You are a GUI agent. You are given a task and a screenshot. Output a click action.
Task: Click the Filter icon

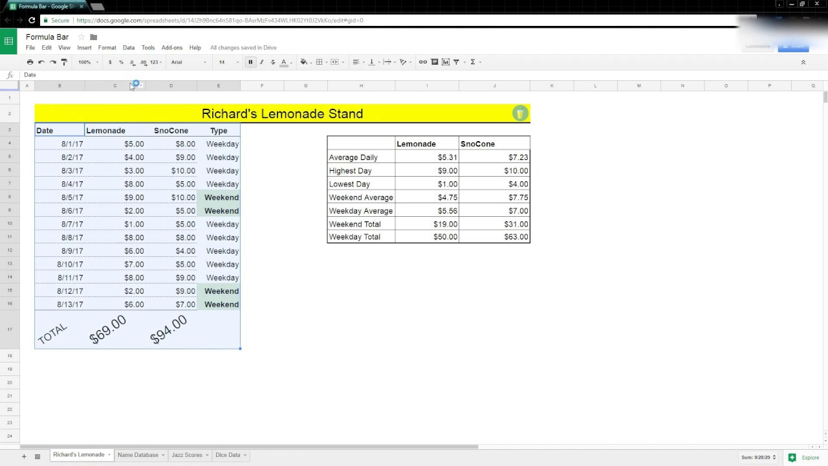point(456,62)
